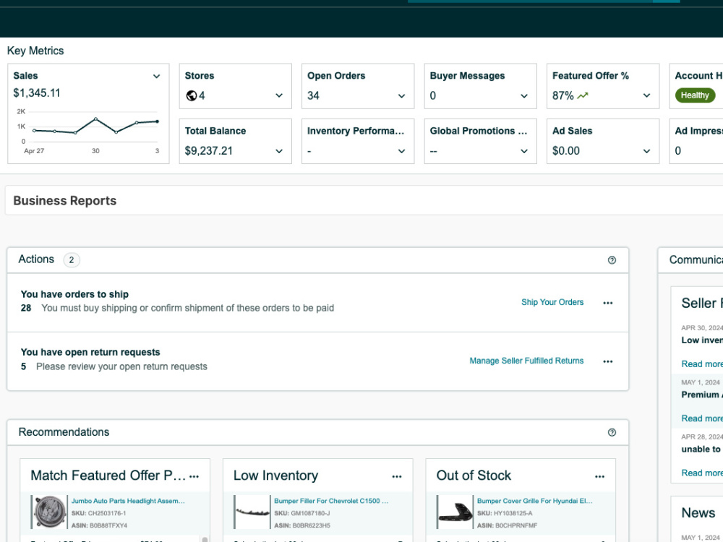
Task: Click the 5 open return requests count
Action: pyautogui.click(x=24, y=367)
